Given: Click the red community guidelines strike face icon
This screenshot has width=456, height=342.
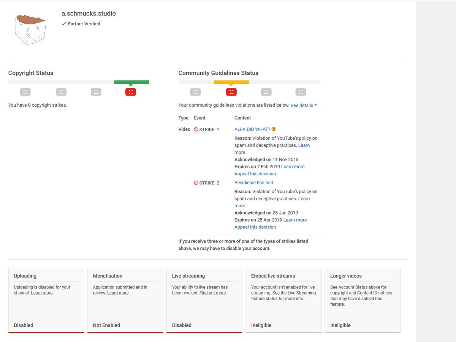Looking at the screenshot, I should 231,92.
